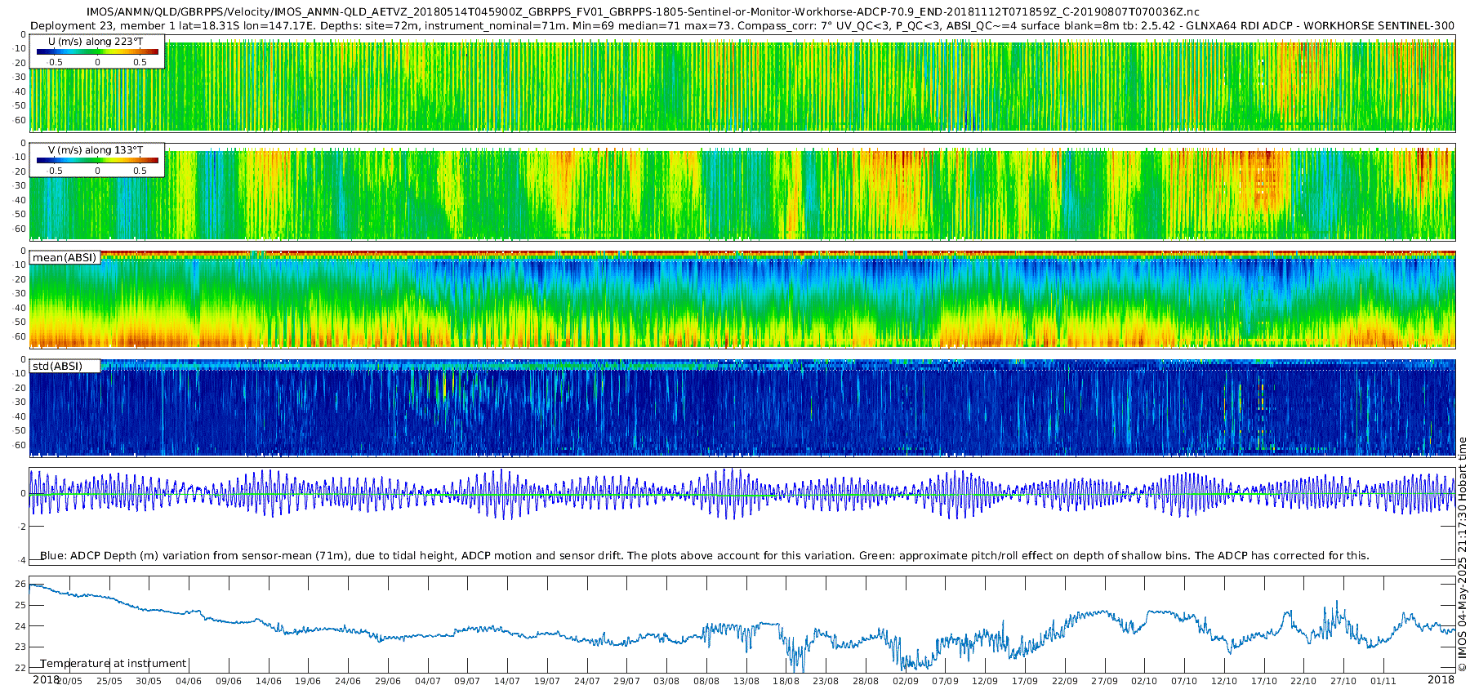Screen dimensions: 1470x694
Task: Click the V velocity colorbar along 133°T
Action: [x=97, y=160]
